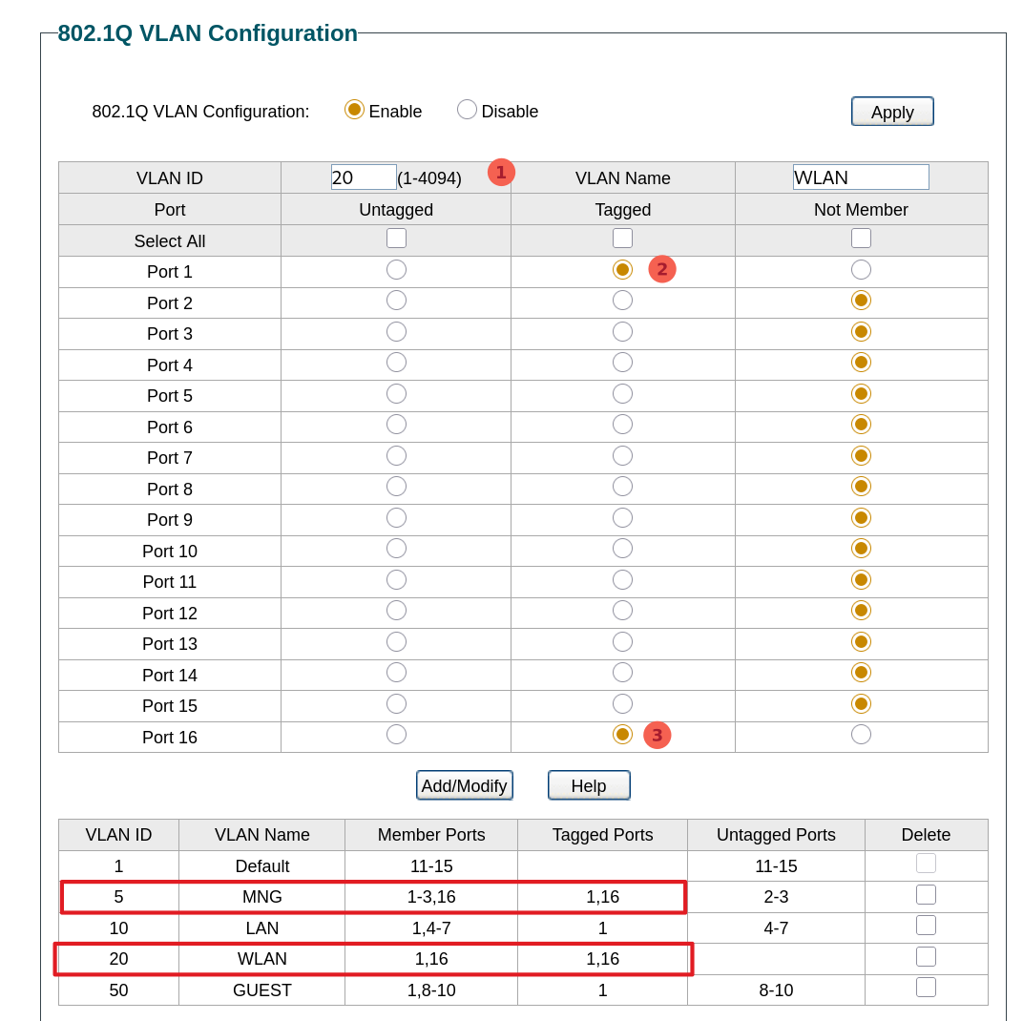Tick the delete checkbox for VLAN 20 WLAN
This screenshot has height=1021, width=1023.
click(926, 957)
